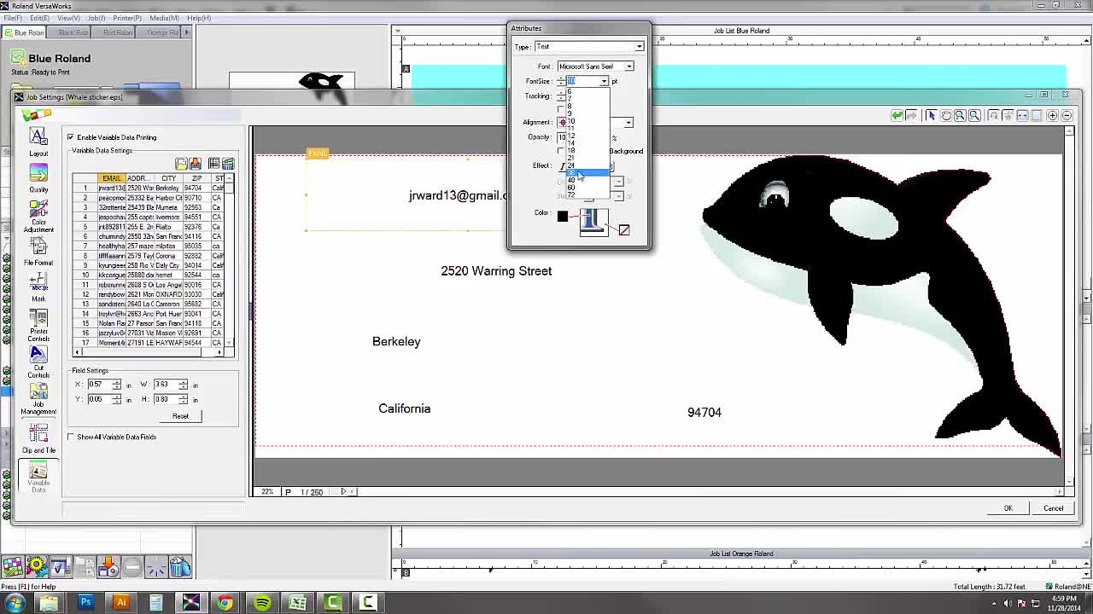Screen dimensions: 1093x614
Task: Open the Alignment dropdown arrow
Action: [x=628, y=123]
